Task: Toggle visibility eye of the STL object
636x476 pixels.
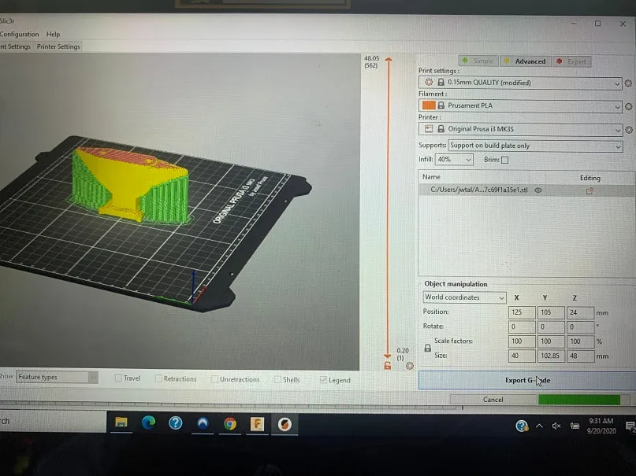Action: (x=538, y=190)
